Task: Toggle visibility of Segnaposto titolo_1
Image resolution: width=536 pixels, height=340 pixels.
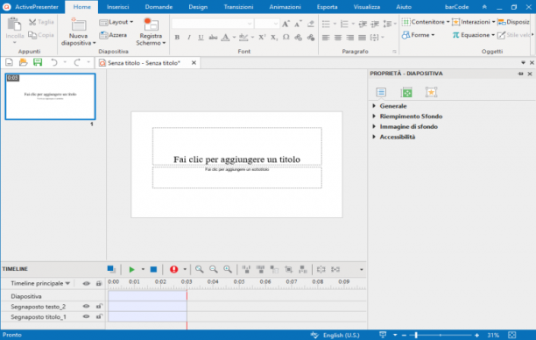Action: (86, 316)
